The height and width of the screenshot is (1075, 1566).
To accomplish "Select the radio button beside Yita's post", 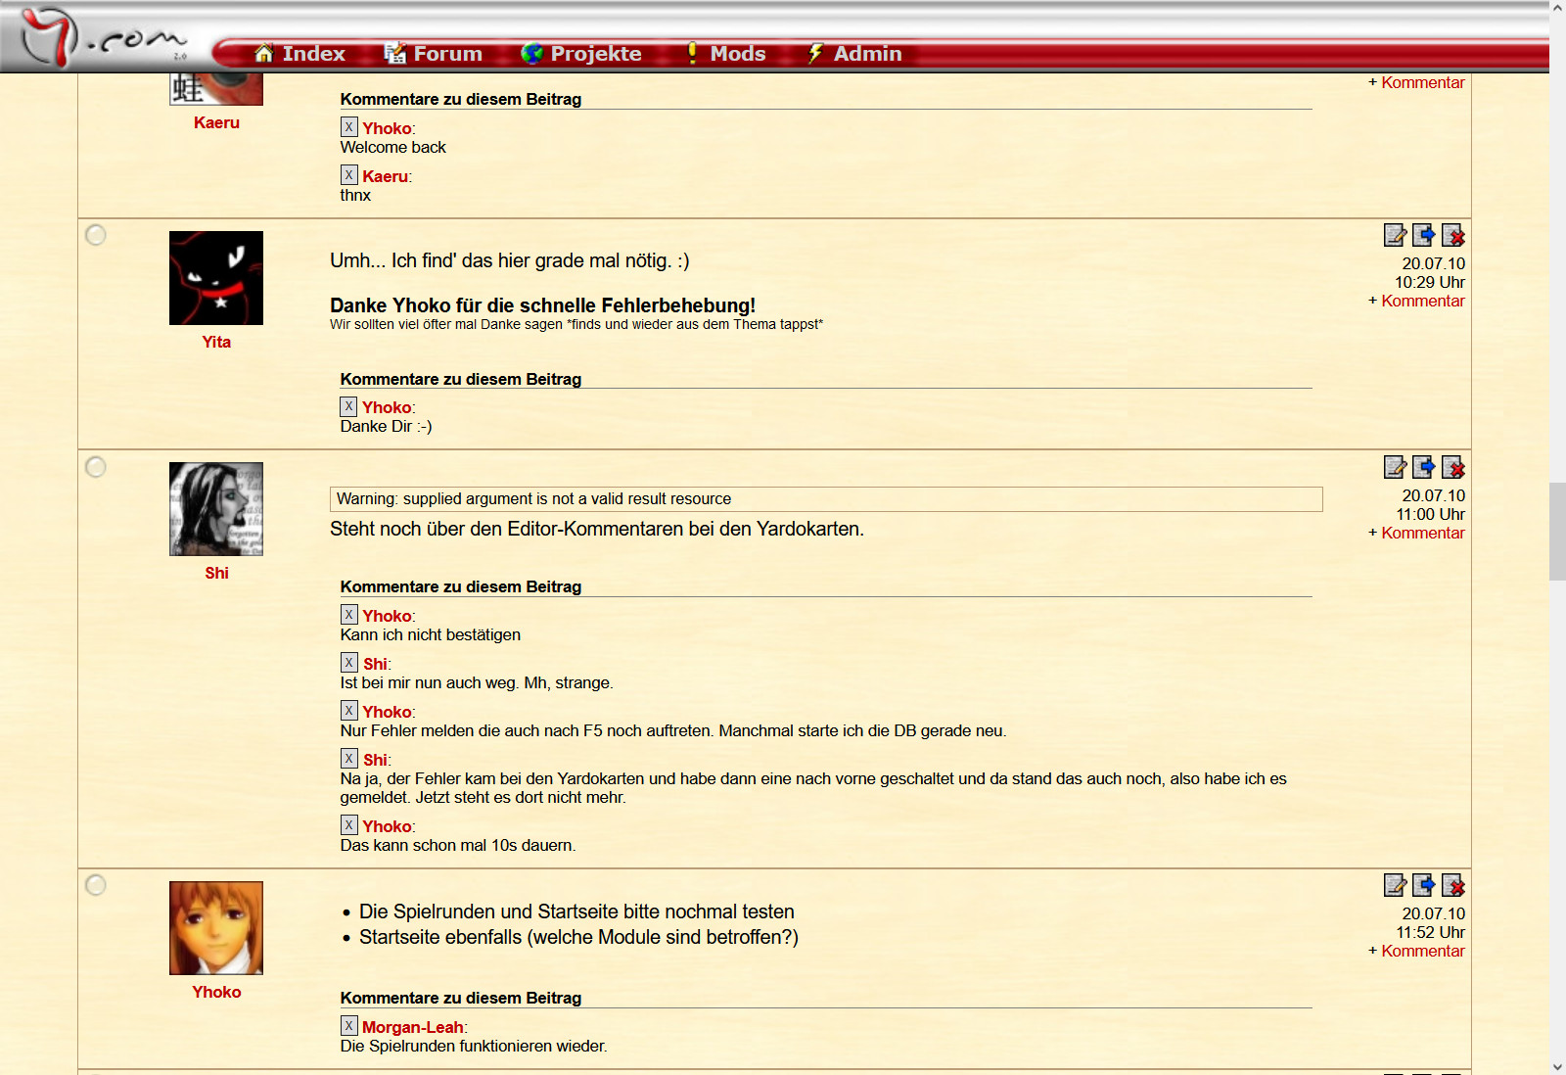I will 96,235.
